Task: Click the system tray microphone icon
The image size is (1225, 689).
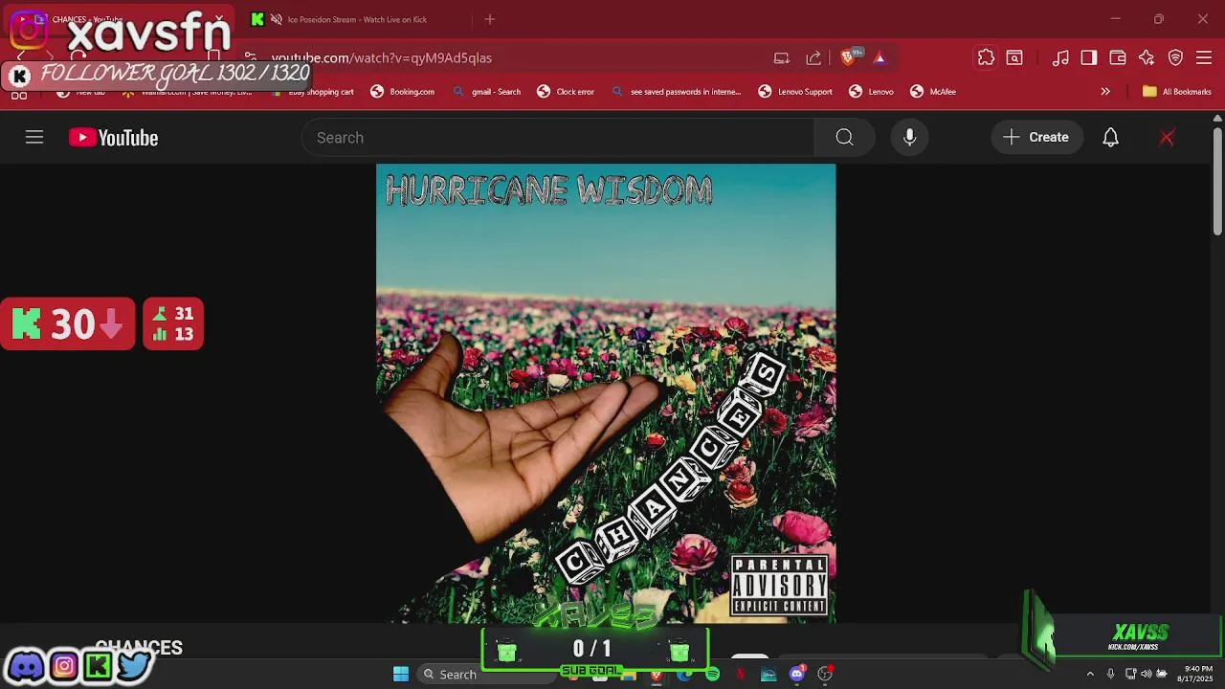Action: (1110, 674)
